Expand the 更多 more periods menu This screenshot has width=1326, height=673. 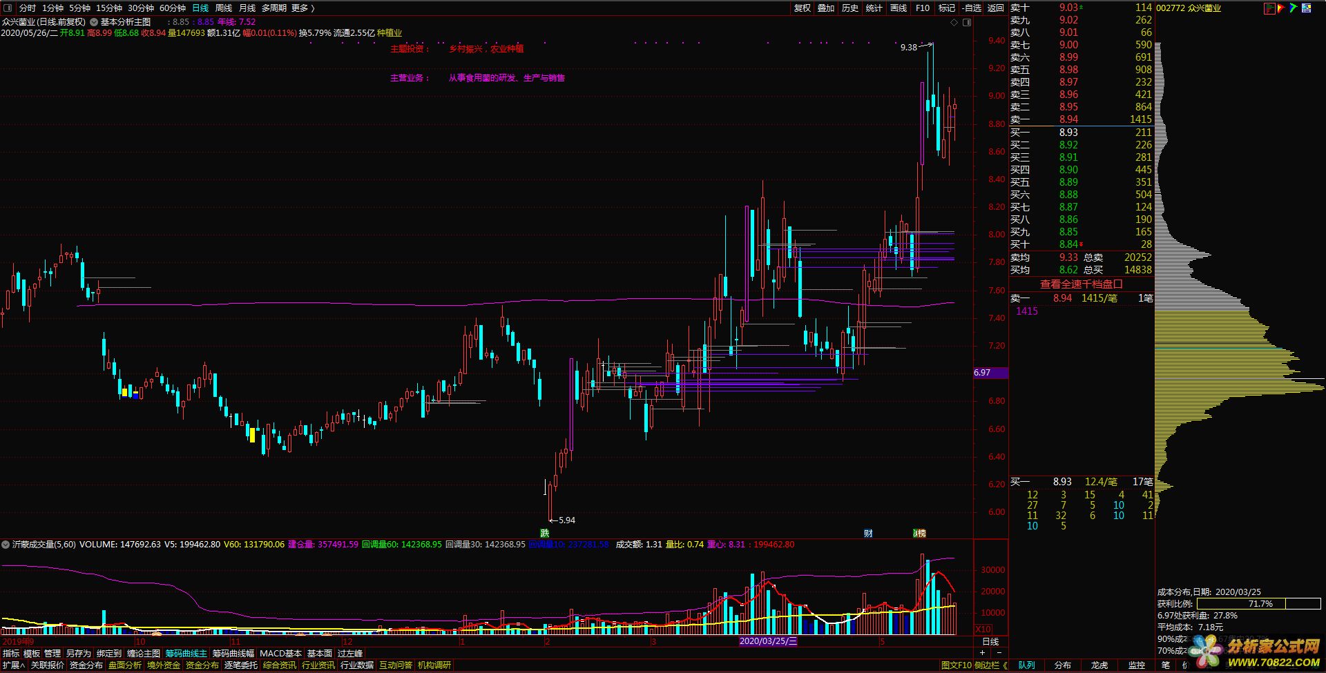coord(302,8)
